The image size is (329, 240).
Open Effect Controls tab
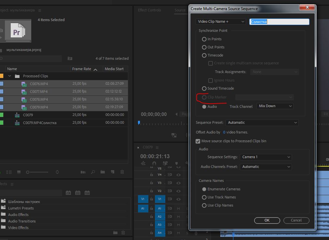149,10
